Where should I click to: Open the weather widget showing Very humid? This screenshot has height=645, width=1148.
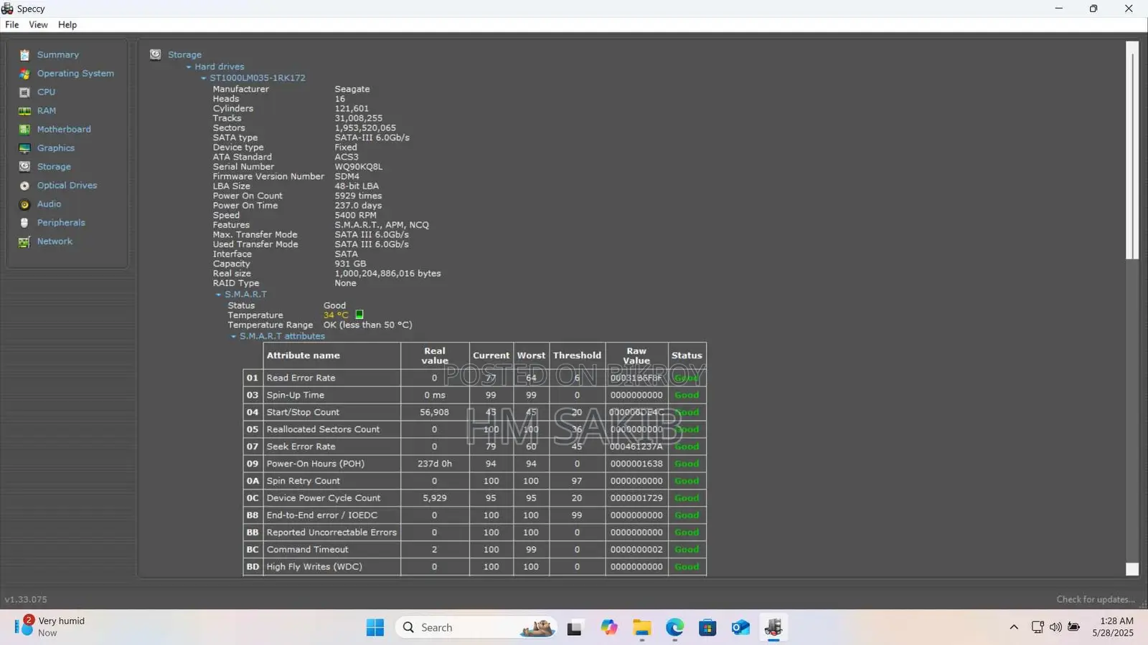click(x=50, y=627)
